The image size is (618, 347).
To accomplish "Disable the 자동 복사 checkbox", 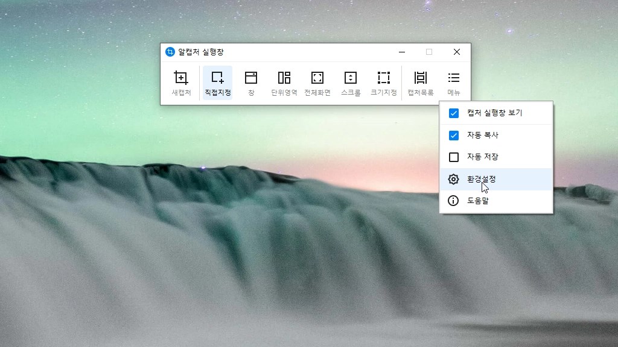I will click(454, 136).
